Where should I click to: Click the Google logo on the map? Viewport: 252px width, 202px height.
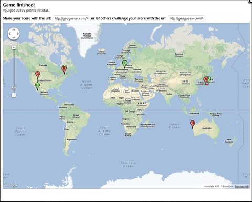pos(11,185)
